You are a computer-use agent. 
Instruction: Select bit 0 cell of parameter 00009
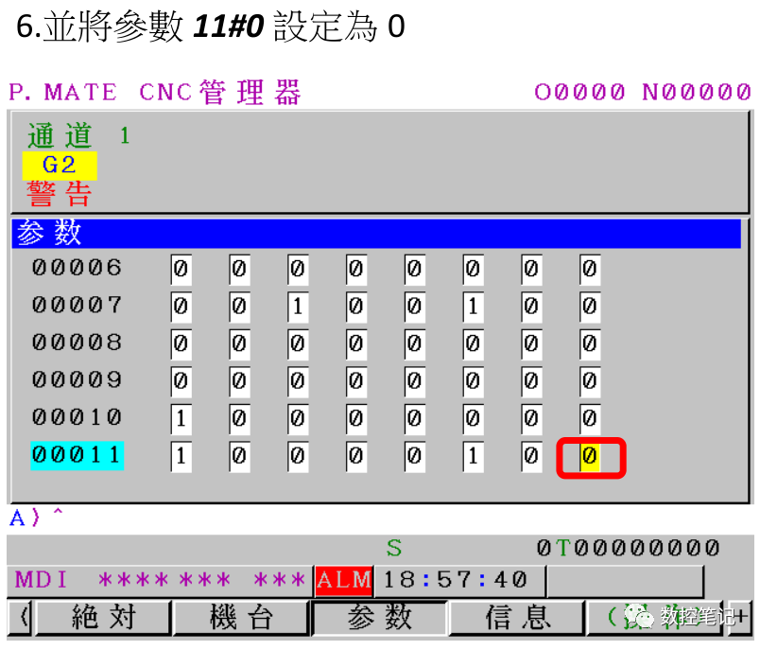click(590, 381)
